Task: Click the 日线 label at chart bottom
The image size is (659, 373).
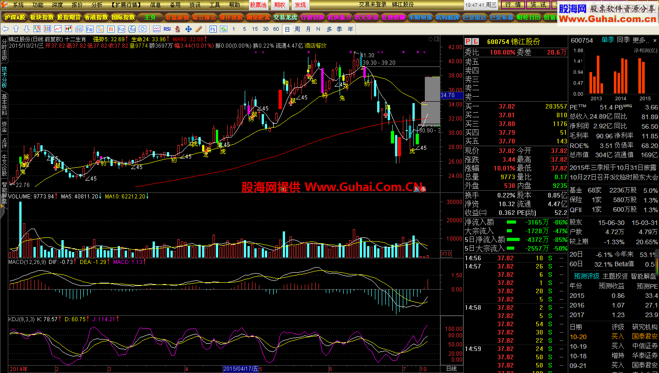Action: pyautogui.click(x=451, y=369)
